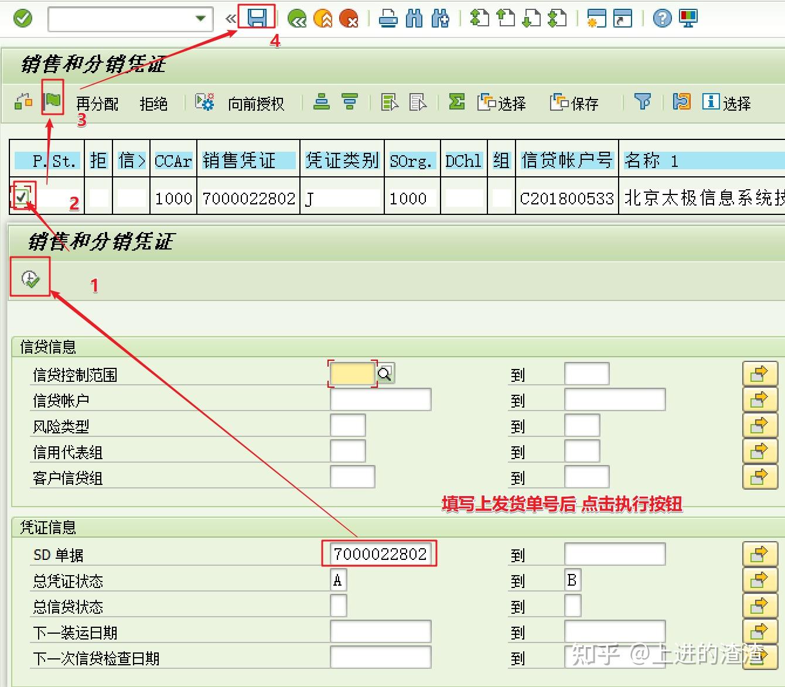Click the filter icon in the application toolbar
Screen dimensions: 785x687
[x=643, y=102]
